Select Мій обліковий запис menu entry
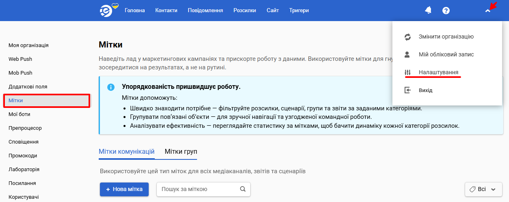This screenshot has height=202, width=509. 447,54
